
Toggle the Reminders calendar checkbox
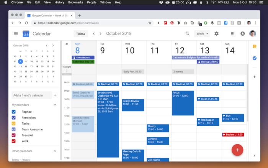tap(14, 118)
